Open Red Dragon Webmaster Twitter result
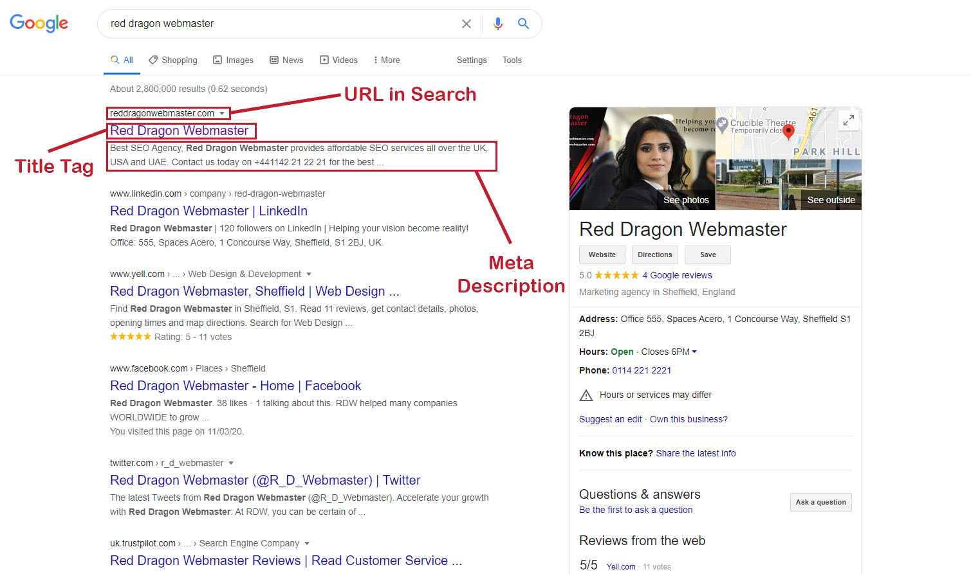The height and width of the screenshot is (574, 971). 265,480
